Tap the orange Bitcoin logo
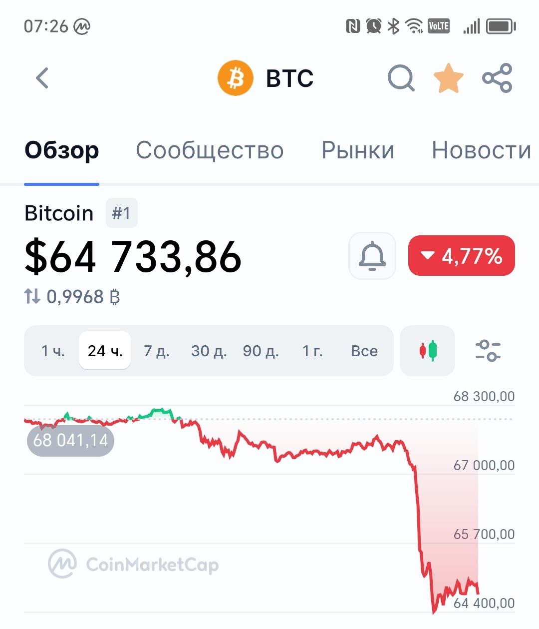539x629 pixels. tap(236, 78)
